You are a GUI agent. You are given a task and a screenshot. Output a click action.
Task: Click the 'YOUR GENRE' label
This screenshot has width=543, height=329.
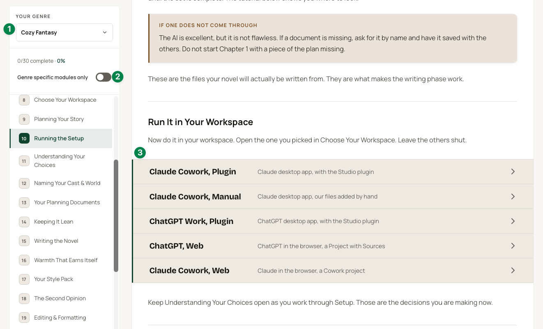click(x=33, y=16)
